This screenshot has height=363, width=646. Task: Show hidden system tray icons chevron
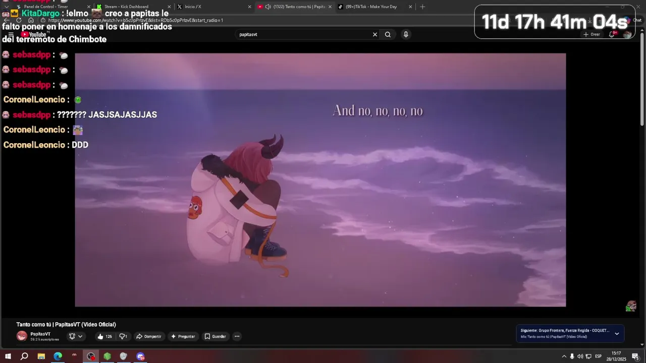pyautogui.click(x=564, y=356)
